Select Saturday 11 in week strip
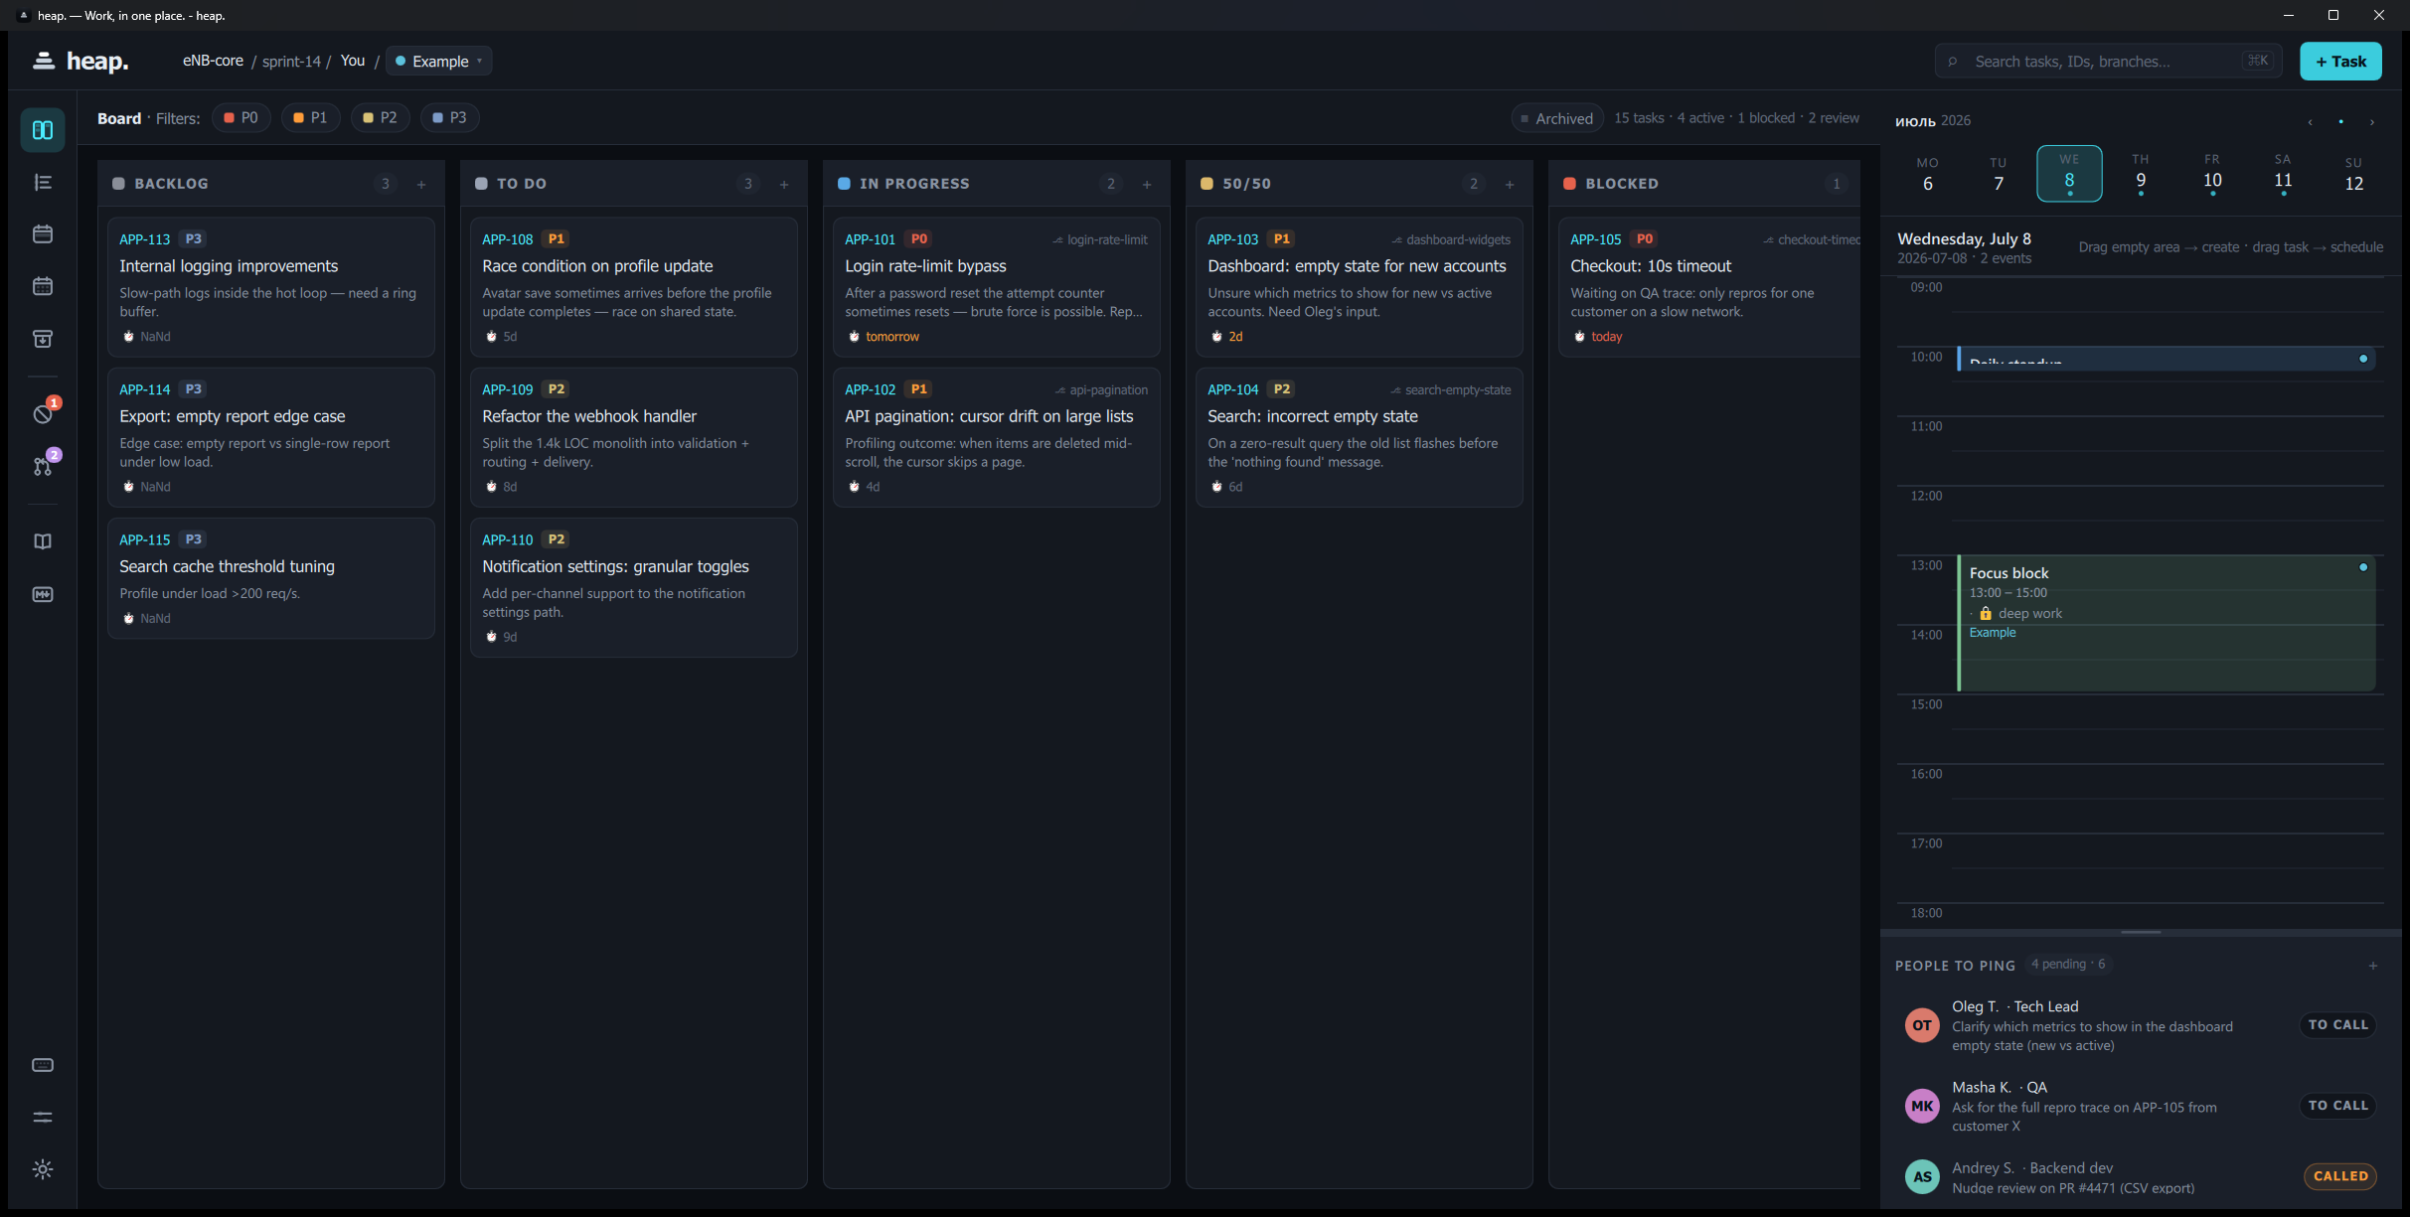Viewport: 2410px width, 1217px height. (2283, 174)
